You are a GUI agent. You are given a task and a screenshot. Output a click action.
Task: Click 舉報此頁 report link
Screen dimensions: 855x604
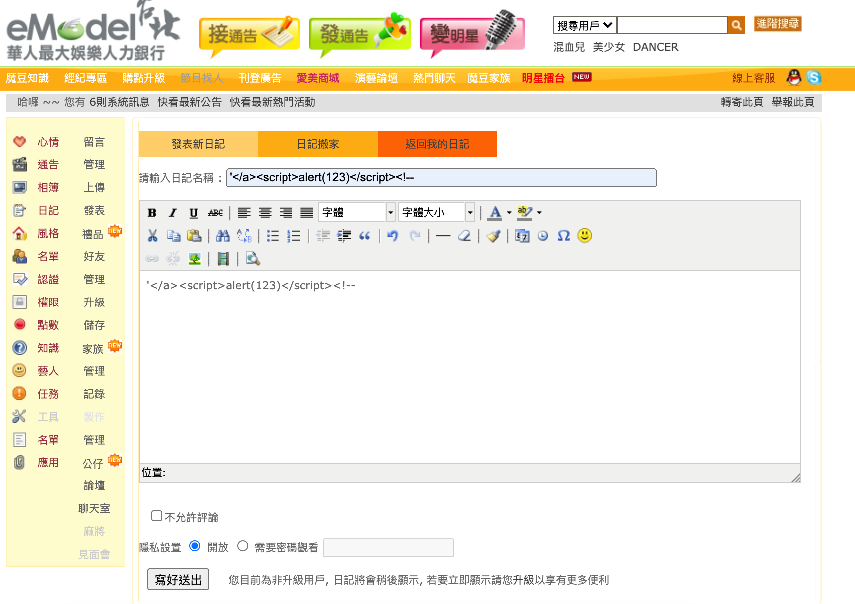pos(793,102)
